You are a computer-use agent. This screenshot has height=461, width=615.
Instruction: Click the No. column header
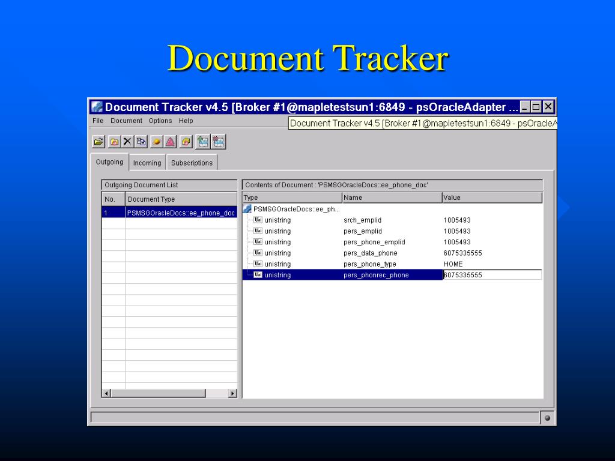click(x=114, y=199)
